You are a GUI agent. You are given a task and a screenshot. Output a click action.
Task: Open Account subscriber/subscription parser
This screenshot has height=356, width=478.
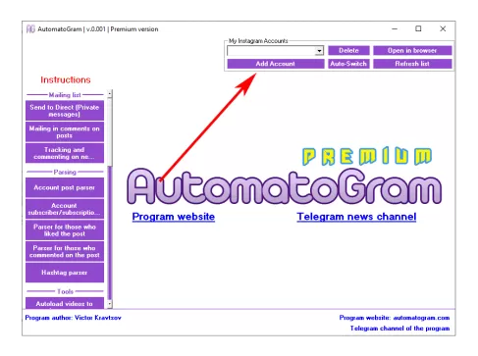click(65, 209)
